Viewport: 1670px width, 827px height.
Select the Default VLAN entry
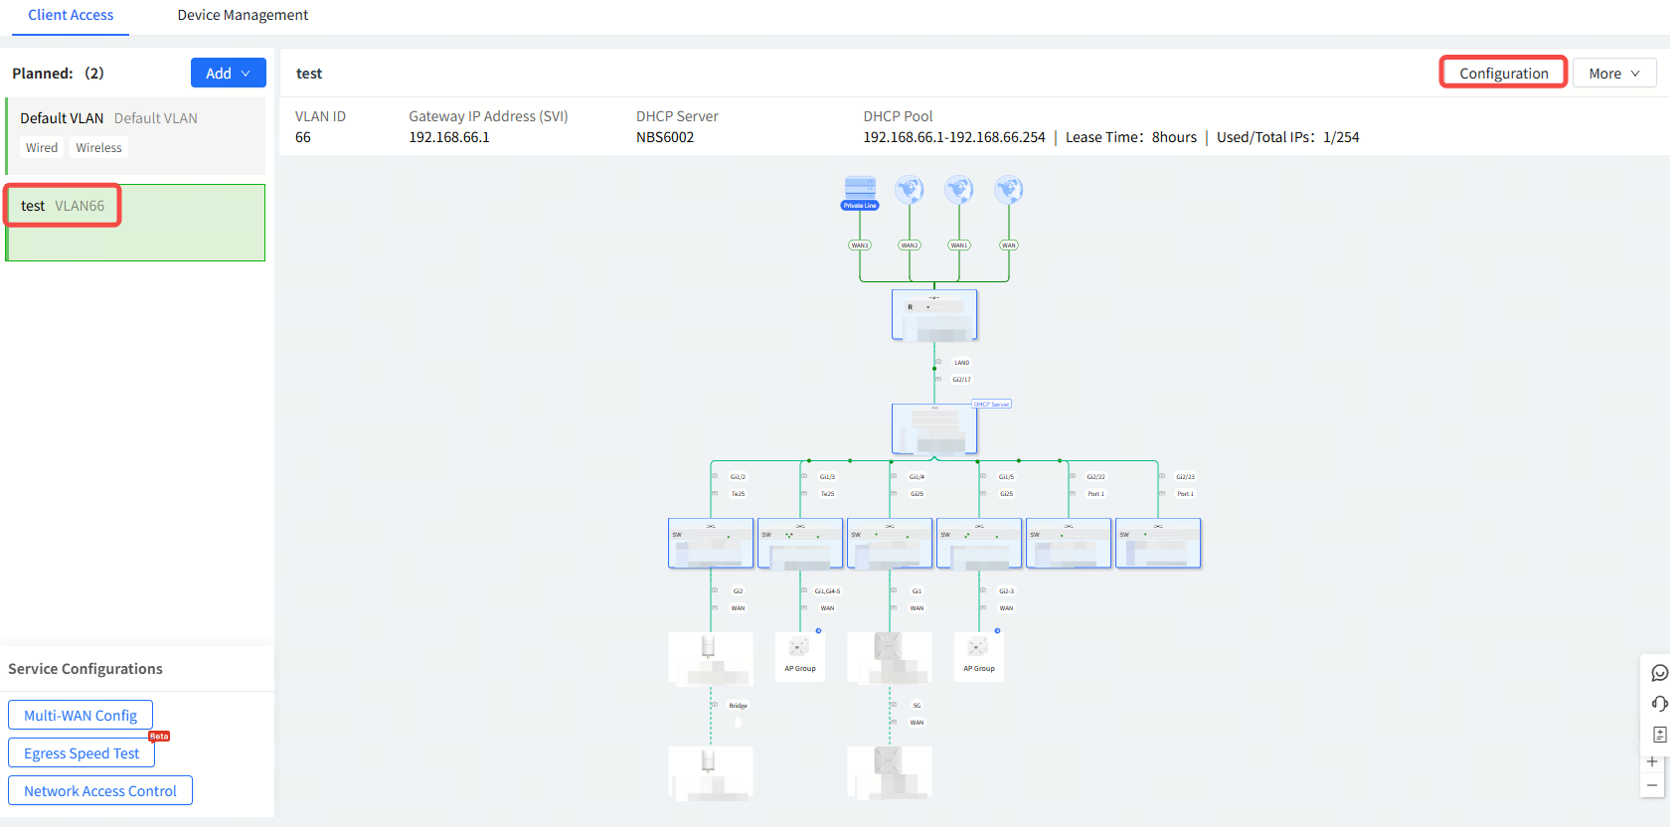click(x=135, y=134)
